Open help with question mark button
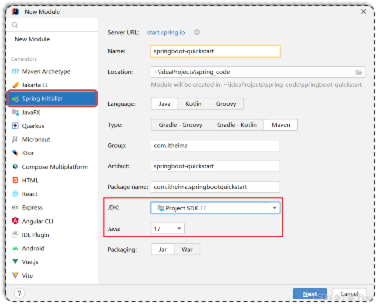Image resolution: width=377 pixels, height=304 pixels. coord(19,293)
